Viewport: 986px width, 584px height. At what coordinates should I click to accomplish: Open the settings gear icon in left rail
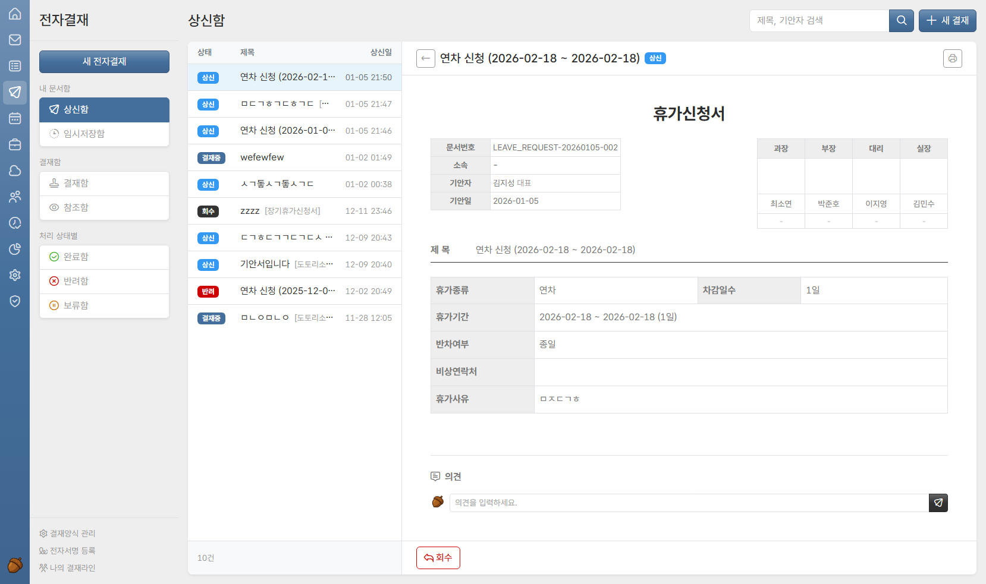click(x=14, y=275)
